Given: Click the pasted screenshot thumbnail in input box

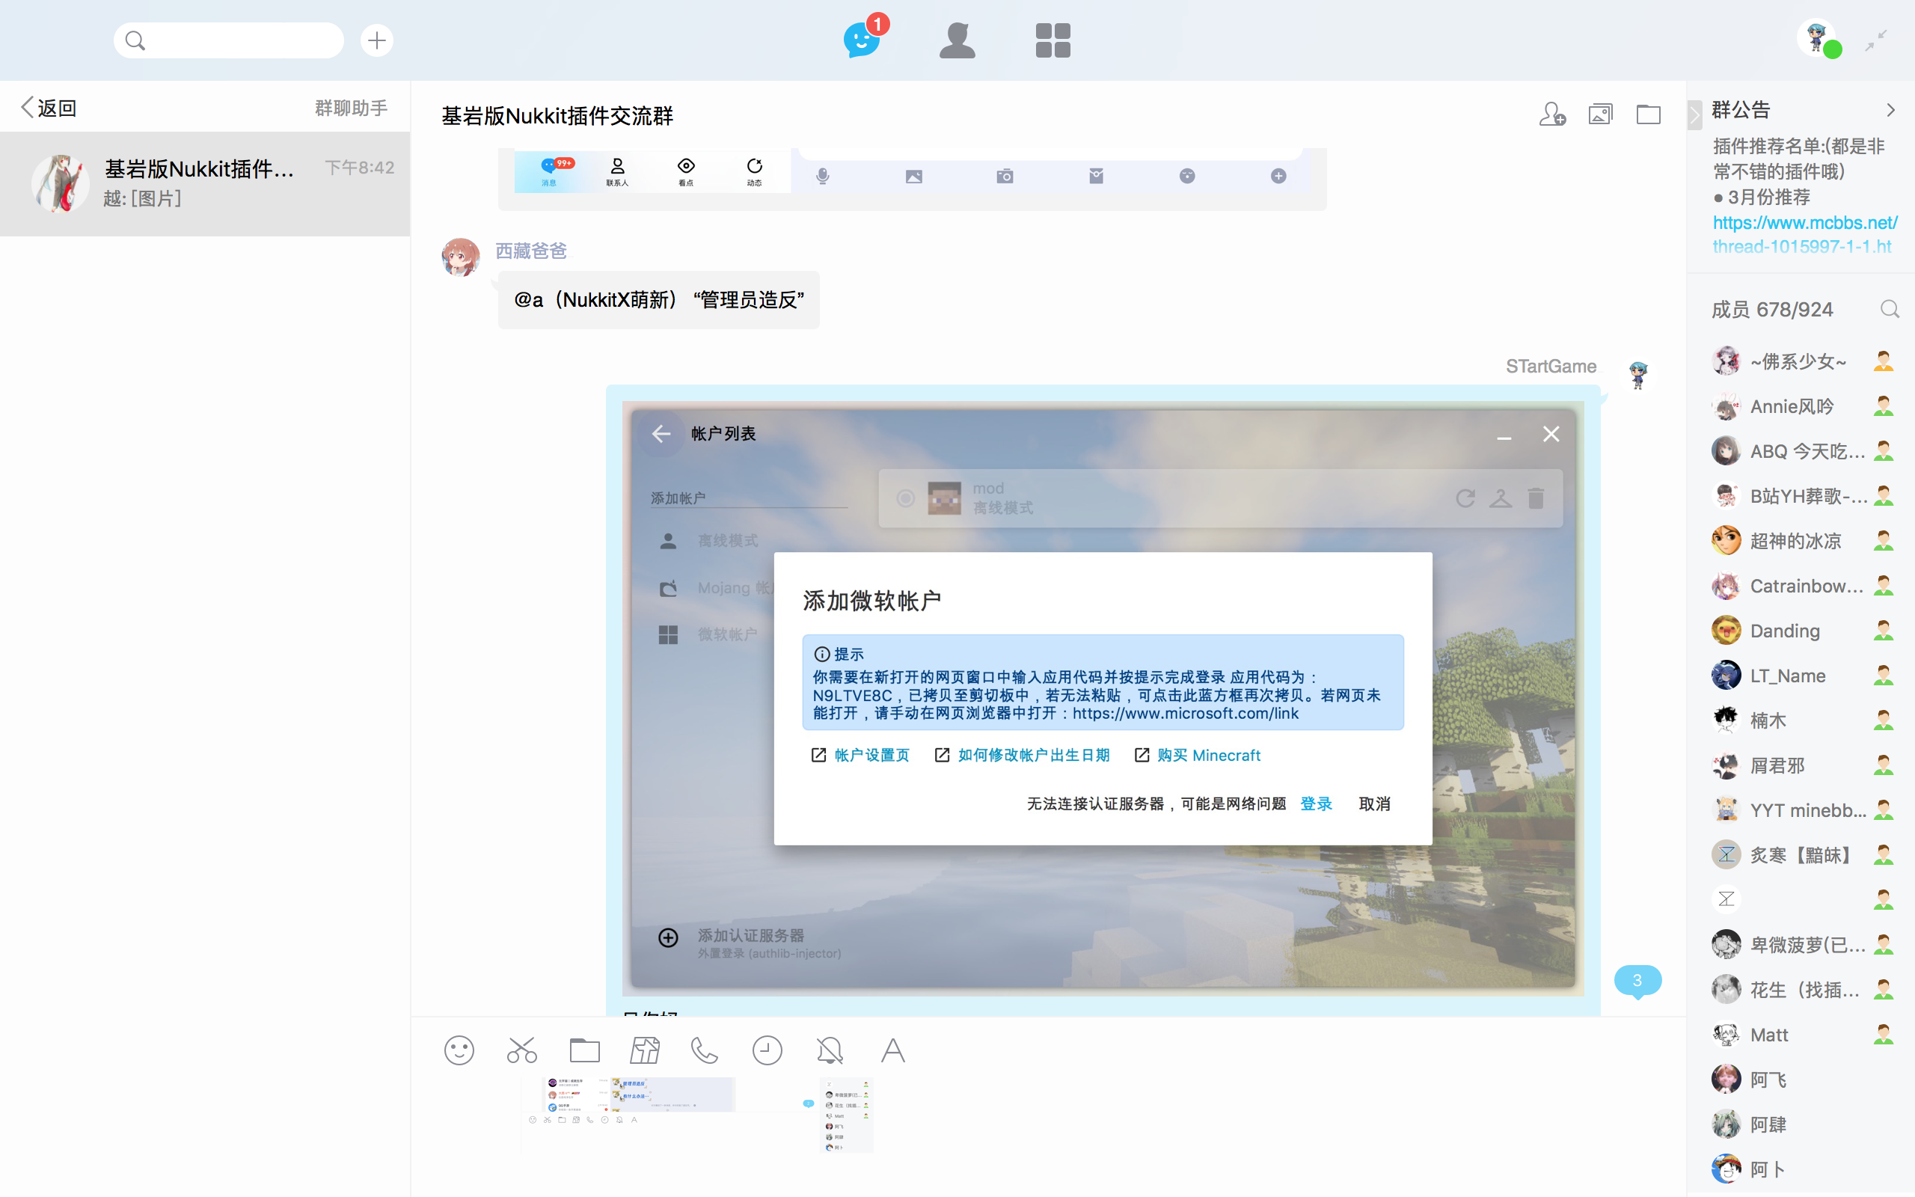Looking at the screenshot, I should [x=698, y=1114].
